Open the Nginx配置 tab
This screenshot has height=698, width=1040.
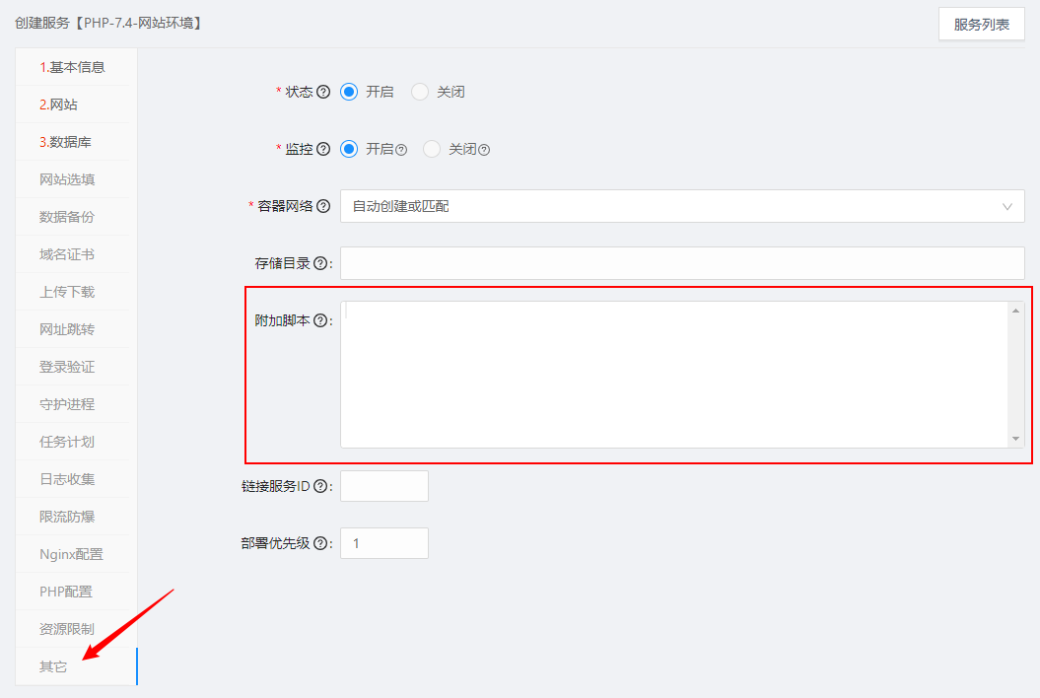coord(71,554)
